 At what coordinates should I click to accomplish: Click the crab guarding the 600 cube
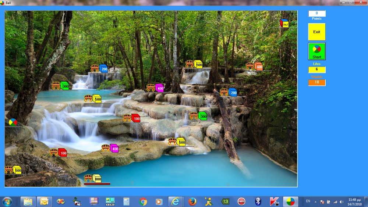coord(250,66)
